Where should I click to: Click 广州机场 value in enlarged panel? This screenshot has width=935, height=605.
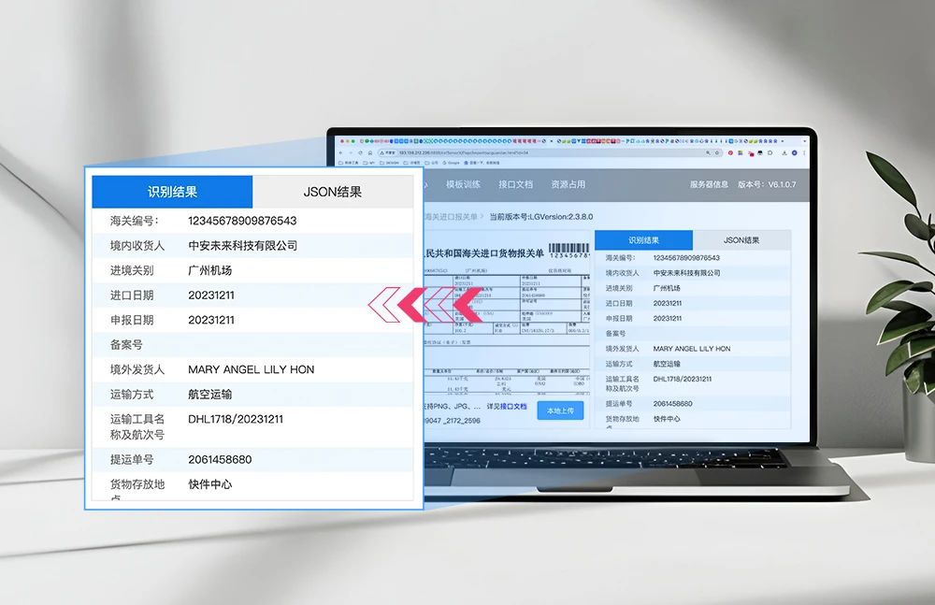209,270
